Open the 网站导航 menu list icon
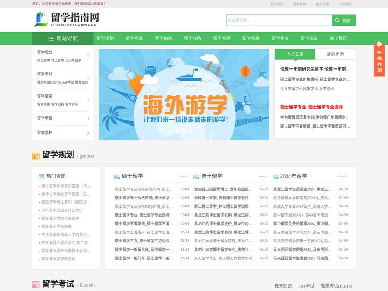 51,38
